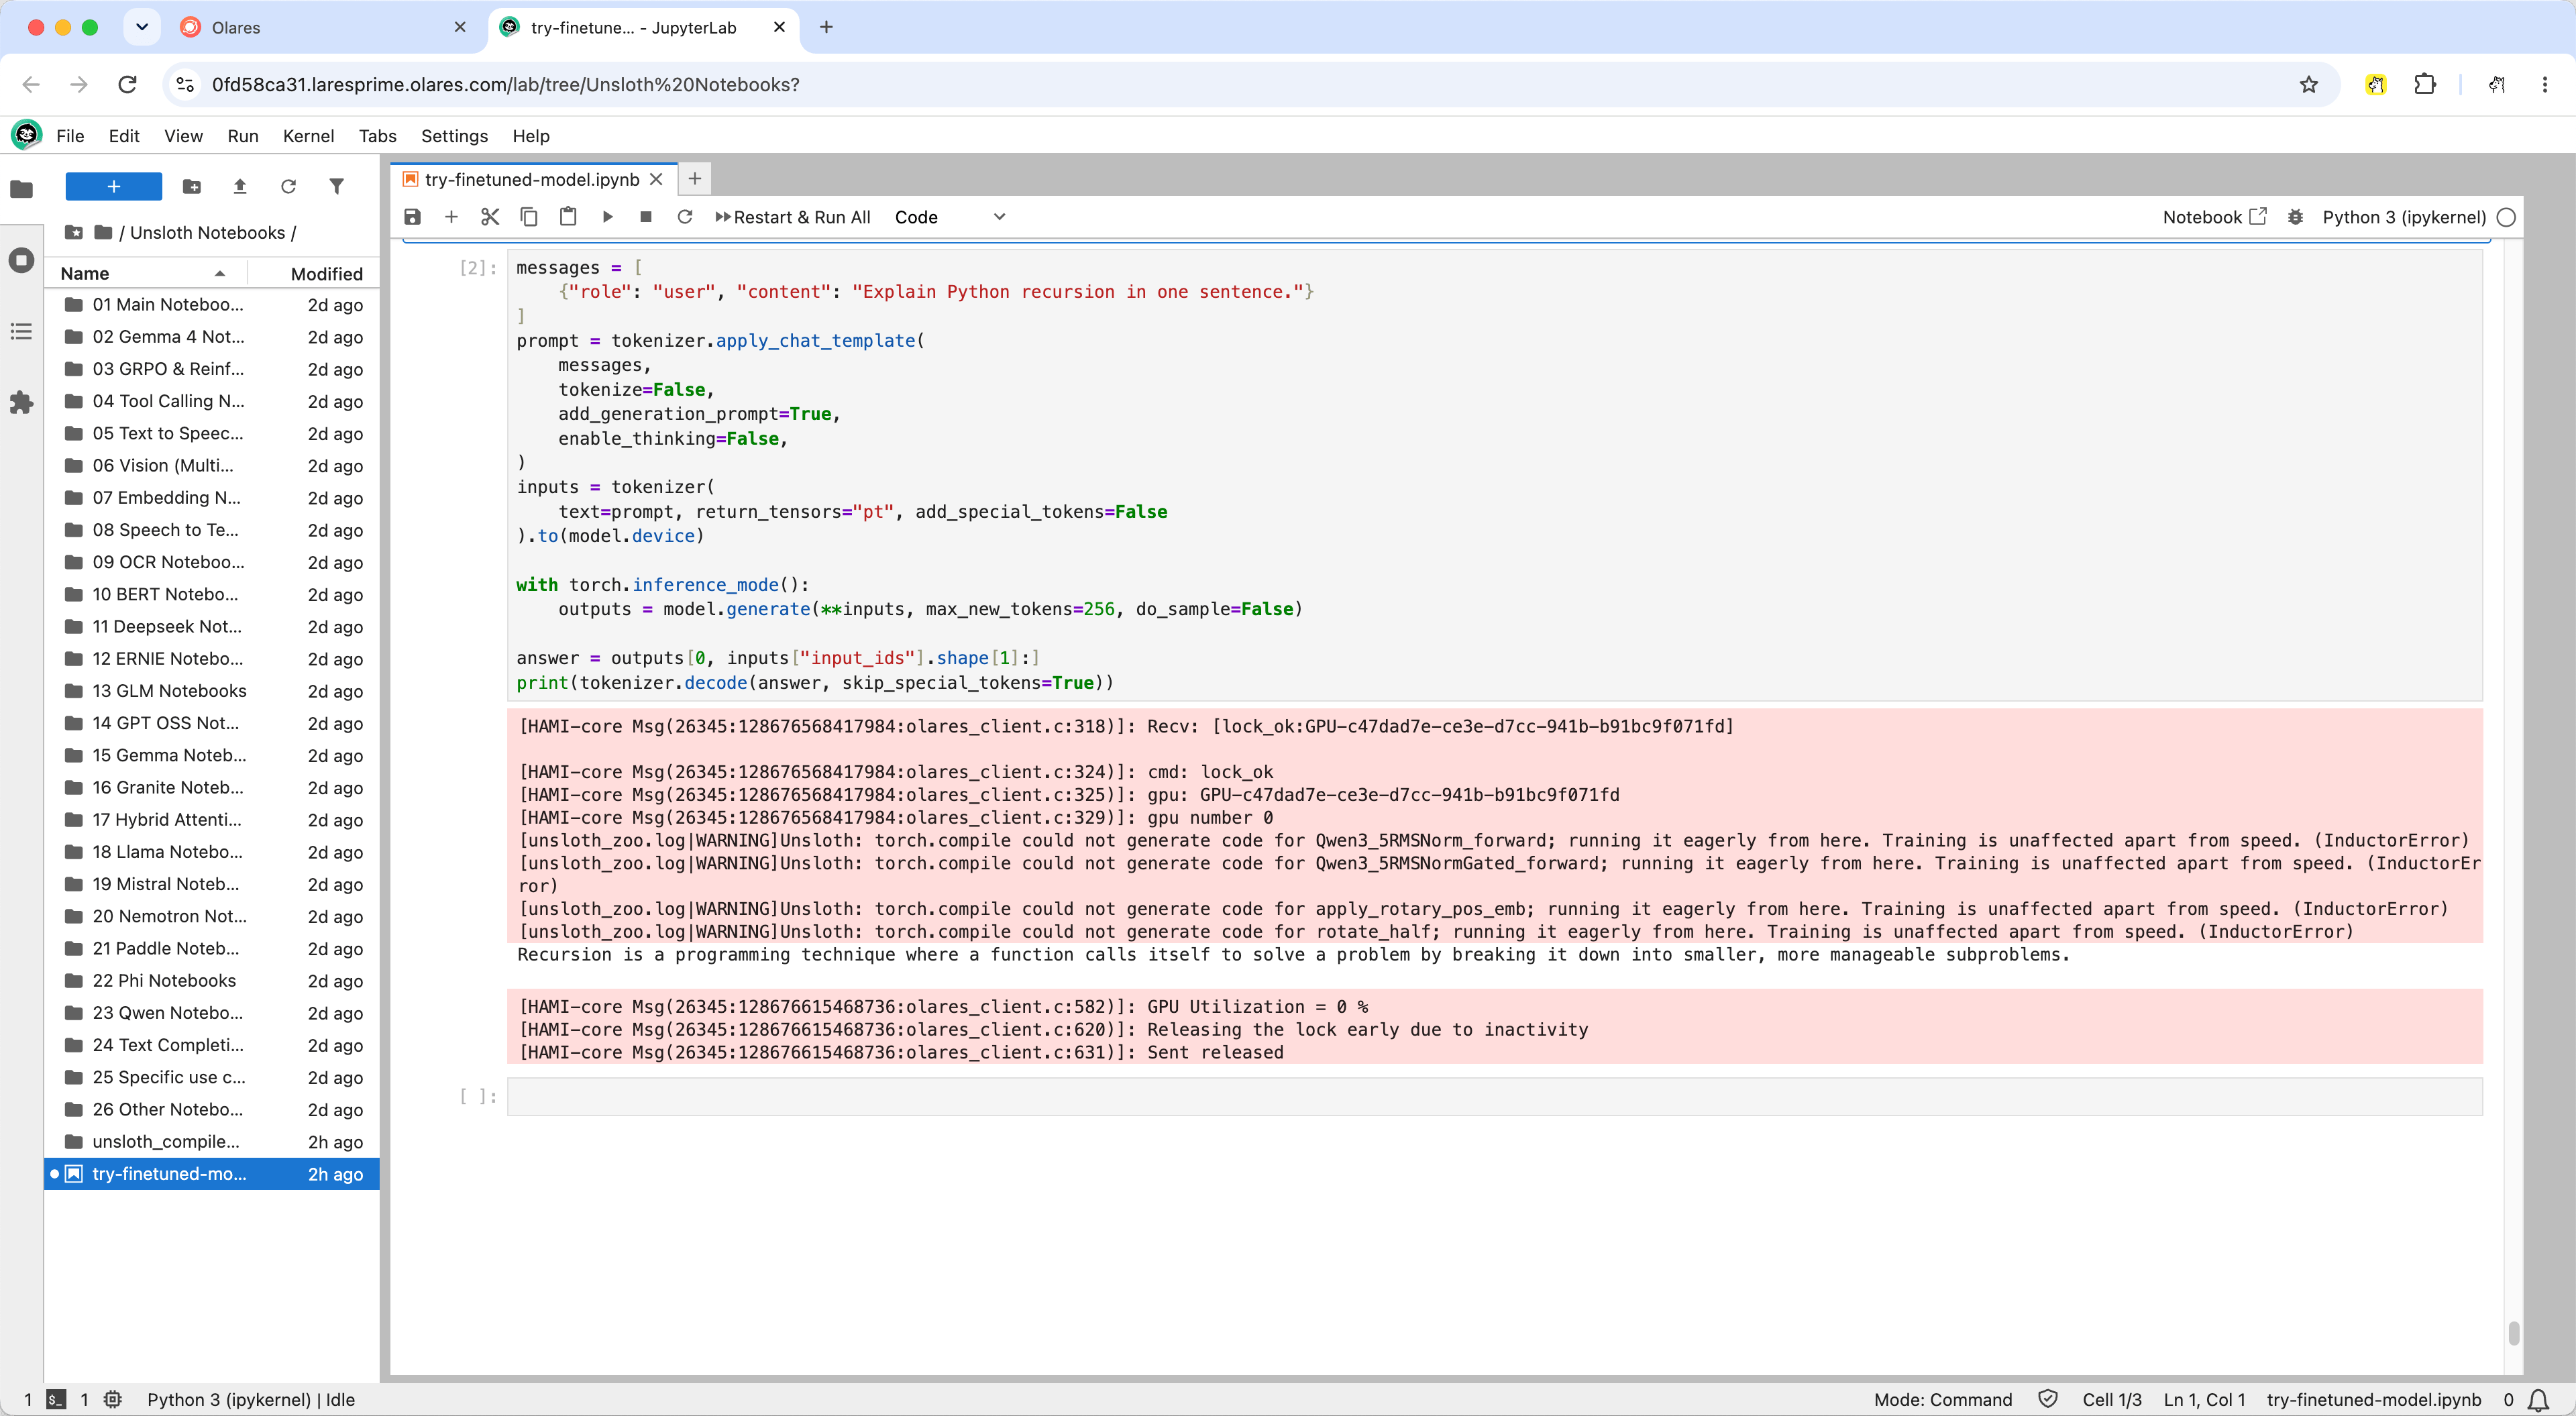Toggle the file filter funnel icon
2576x1416 pixels.
(x=336, y=186)
